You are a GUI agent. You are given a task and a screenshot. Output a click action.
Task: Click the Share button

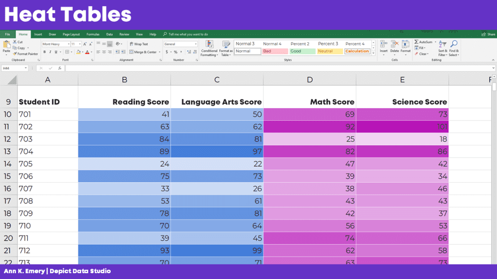click(488, 34)
